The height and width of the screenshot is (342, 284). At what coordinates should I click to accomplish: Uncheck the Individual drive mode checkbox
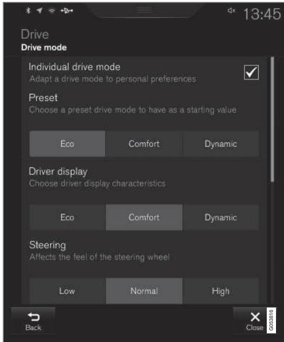click(251, 72)
